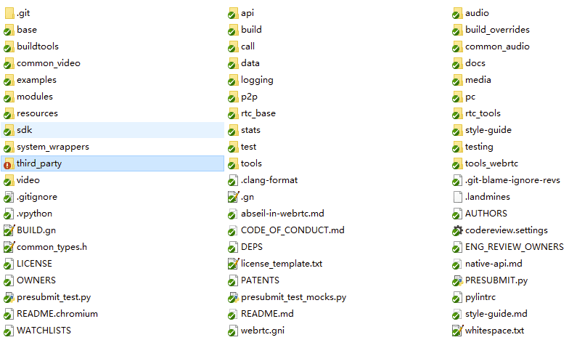Select the build_overrides folder
This screenshot has height=340, width=569.
tap(497, 30)
